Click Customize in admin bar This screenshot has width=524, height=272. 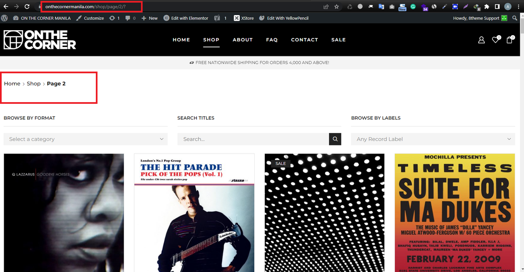[x=90, y=18]
